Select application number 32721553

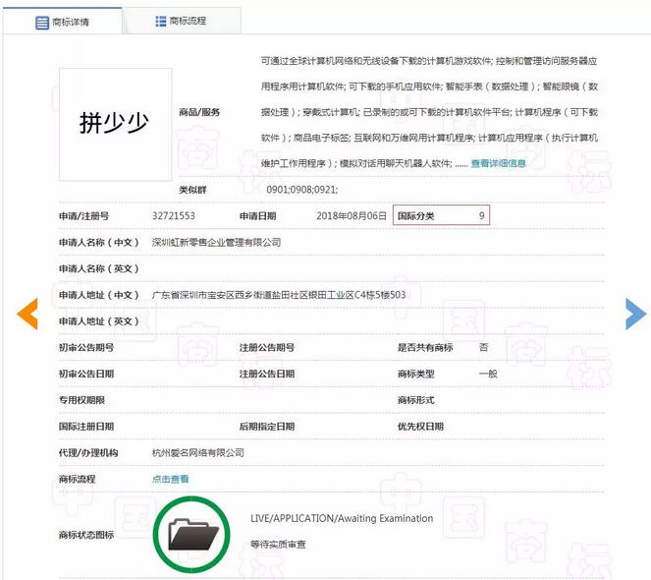click(173, 216)
